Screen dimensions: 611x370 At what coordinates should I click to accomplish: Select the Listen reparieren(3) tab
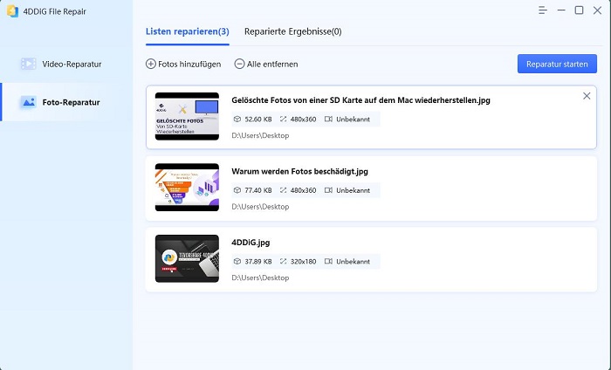(188, 31)
